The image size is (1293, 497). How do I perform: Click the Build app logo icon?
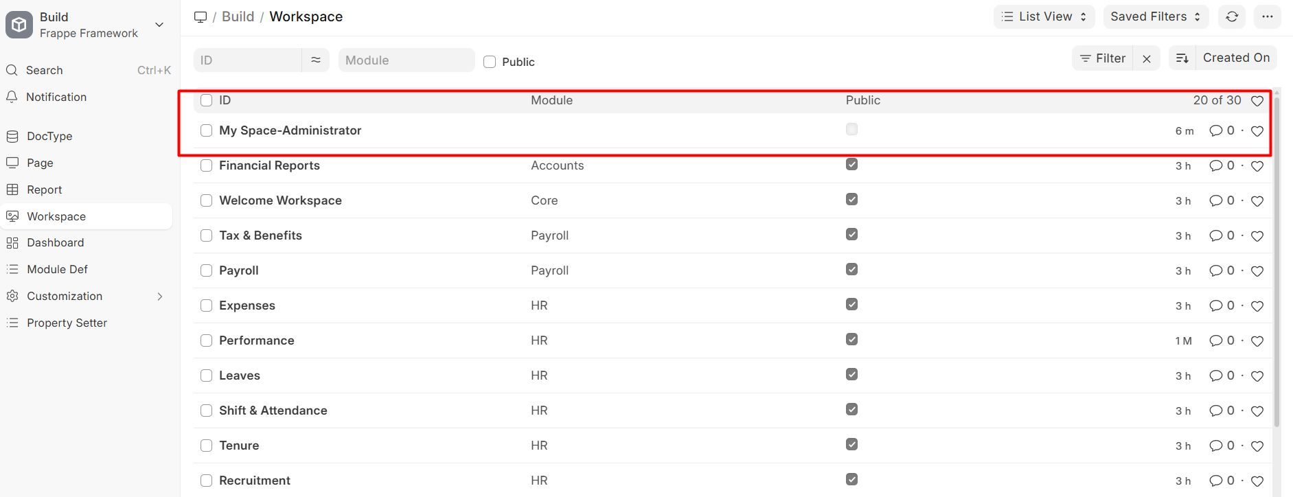tap(19, 25)
